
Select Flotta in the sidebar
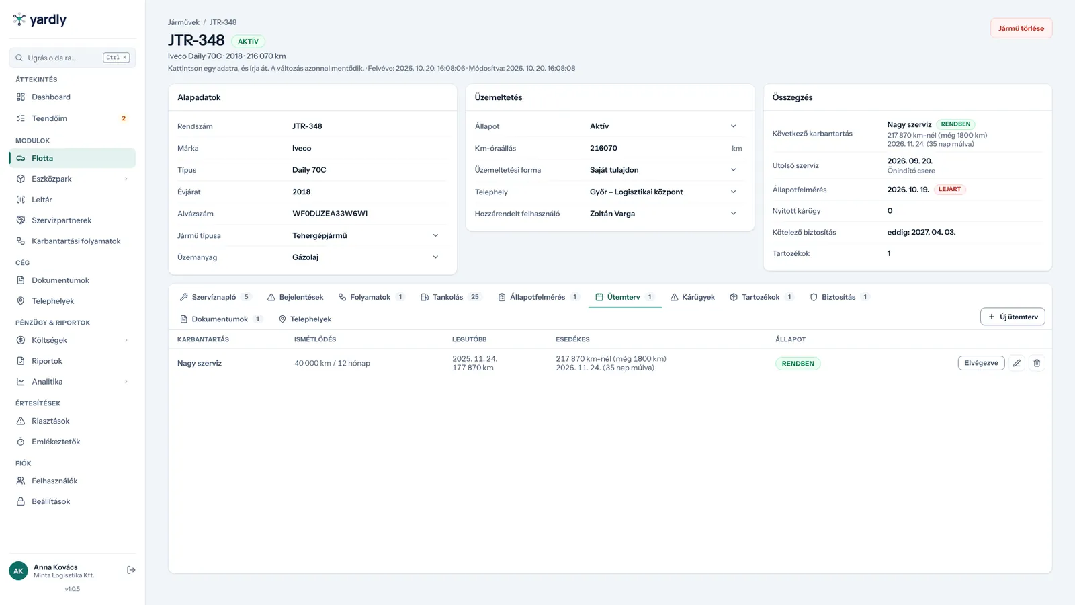pos(73,158)
